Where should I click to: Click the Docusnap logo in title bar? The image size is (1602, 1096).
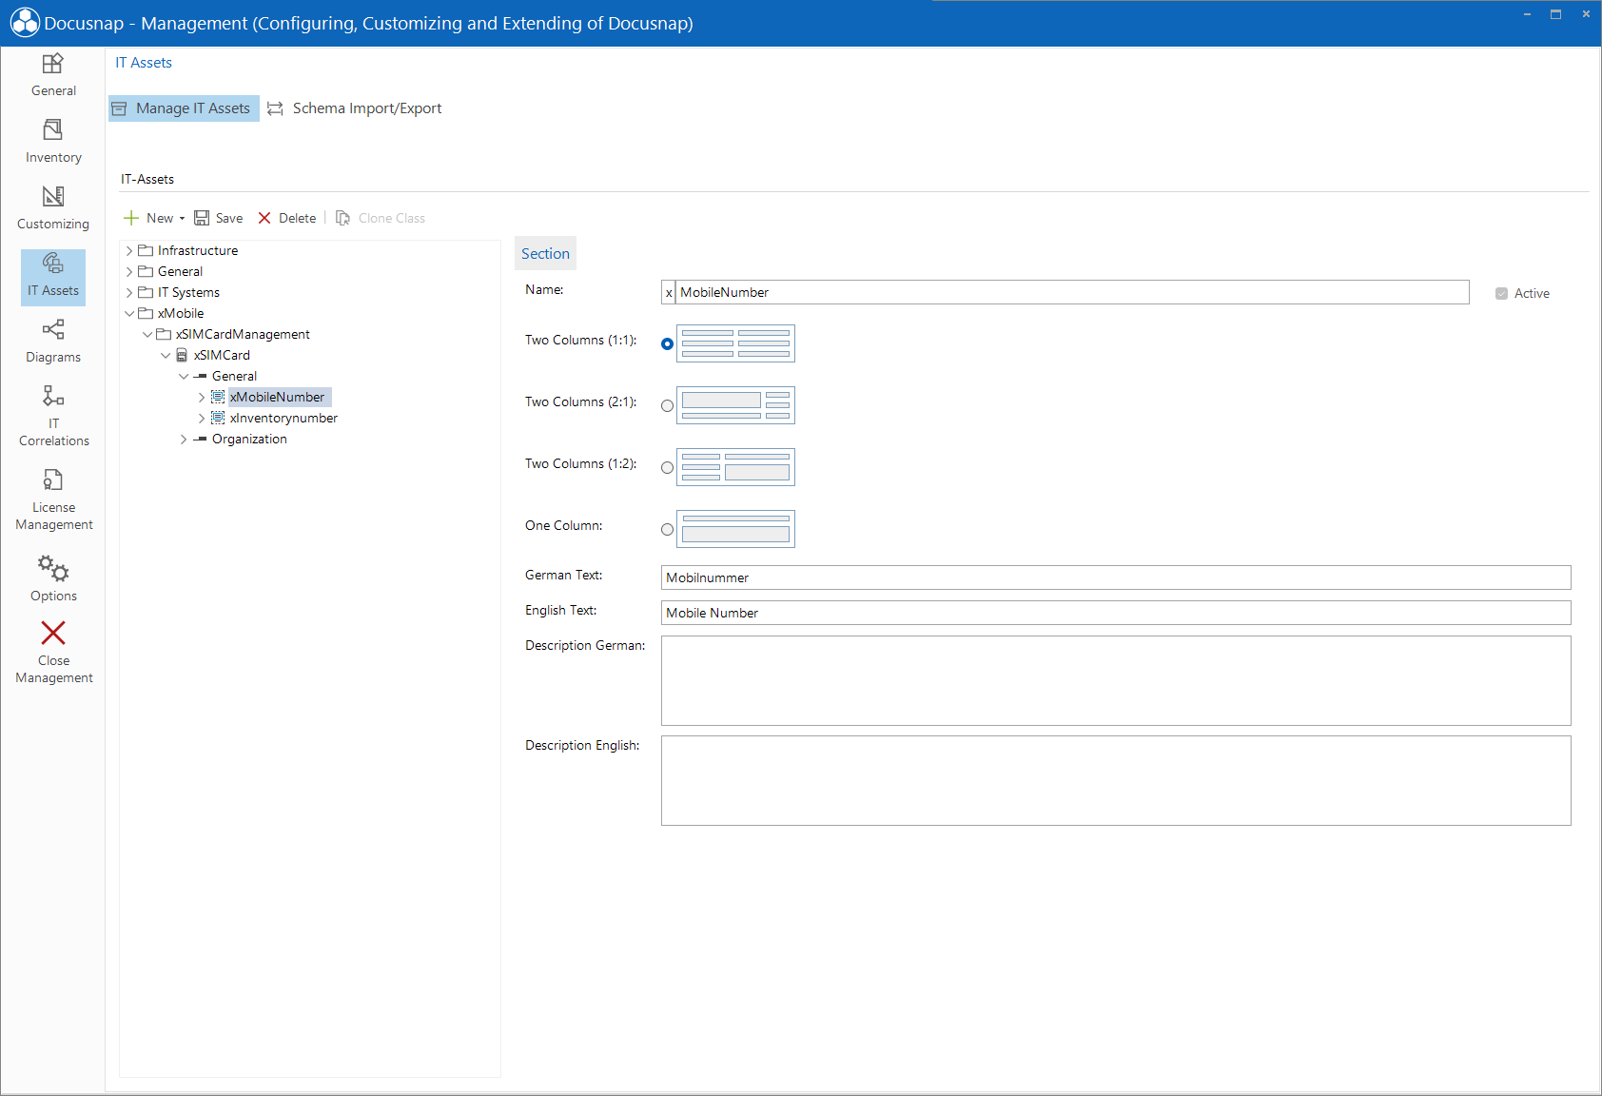[x=25, y=23]
